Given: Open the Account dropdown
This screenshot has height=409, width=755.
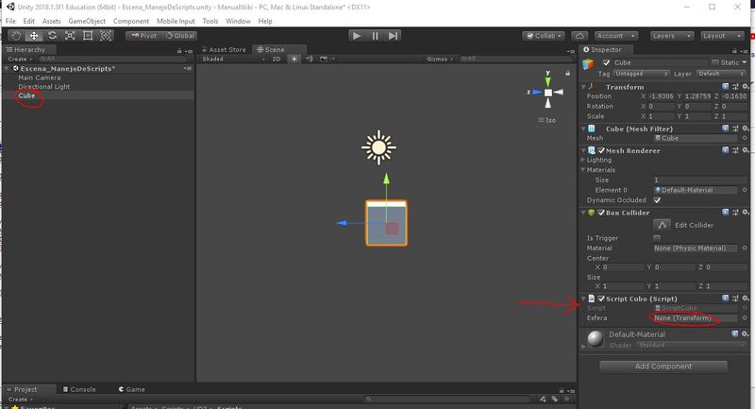Looking at the screenshot, I should coord(616,36).
